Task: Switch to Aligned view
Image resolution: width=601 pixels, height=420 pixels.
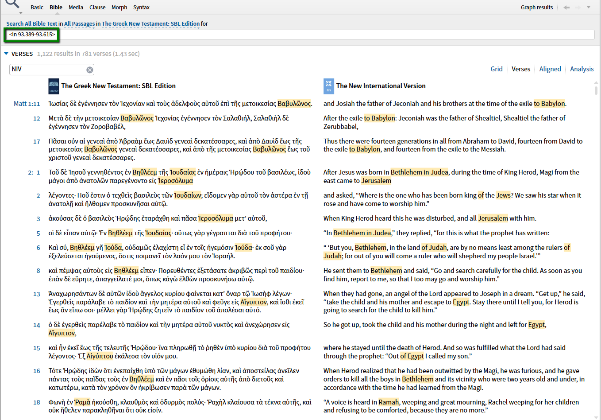Action: coord(550,69)
